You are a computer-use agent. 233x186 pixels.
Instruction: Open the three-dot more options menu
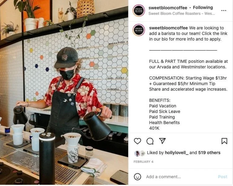(x=224, y=11)
